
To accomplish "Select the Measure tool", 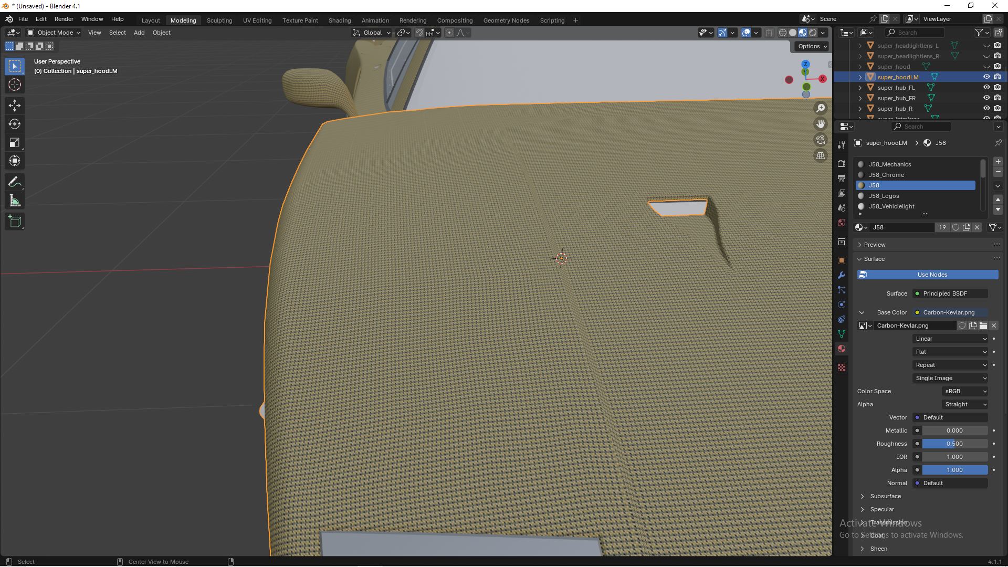I will coord(15,201).
